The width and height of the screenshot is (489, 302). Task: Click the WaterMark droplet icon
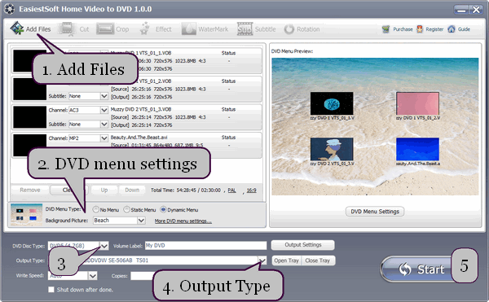[x=189, y=29]
